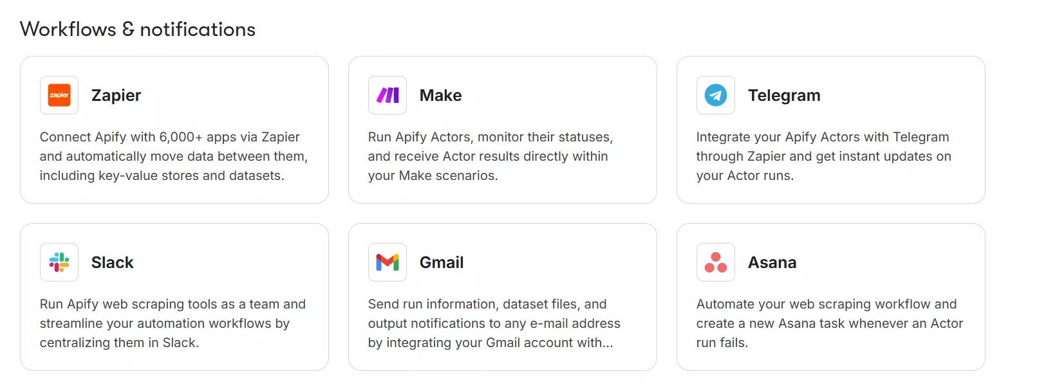Click the purple Make logo icon
Screen dimensions: 1039x385
(x=388, y=95)
